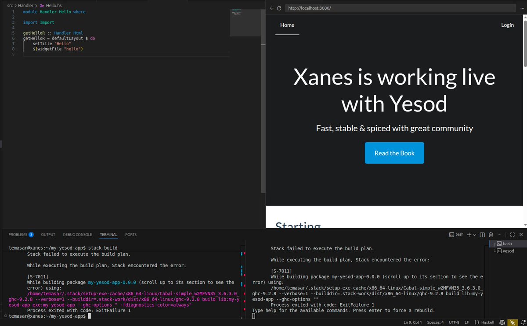Open the Home nav link
The height and width of the screenshot is (326, 527).
(287, 25)
